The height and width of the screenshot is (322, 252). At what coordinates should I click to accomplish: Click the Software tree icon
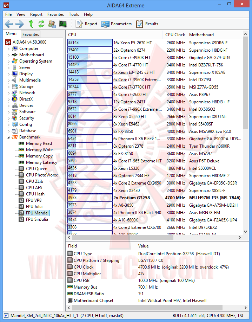[x=14, y=112]
